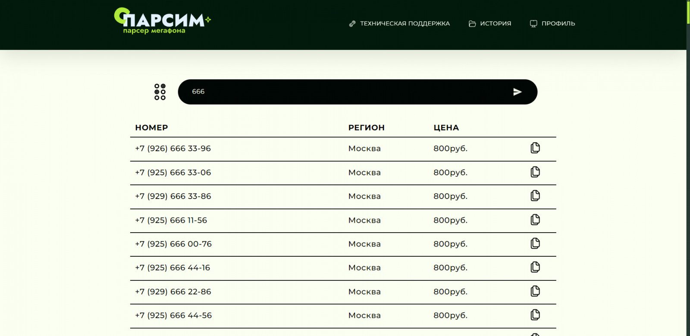Copy the number +7 (926) 666 33-96
Viewport: 690px width, 336px height.
click(x=535, y=148)
